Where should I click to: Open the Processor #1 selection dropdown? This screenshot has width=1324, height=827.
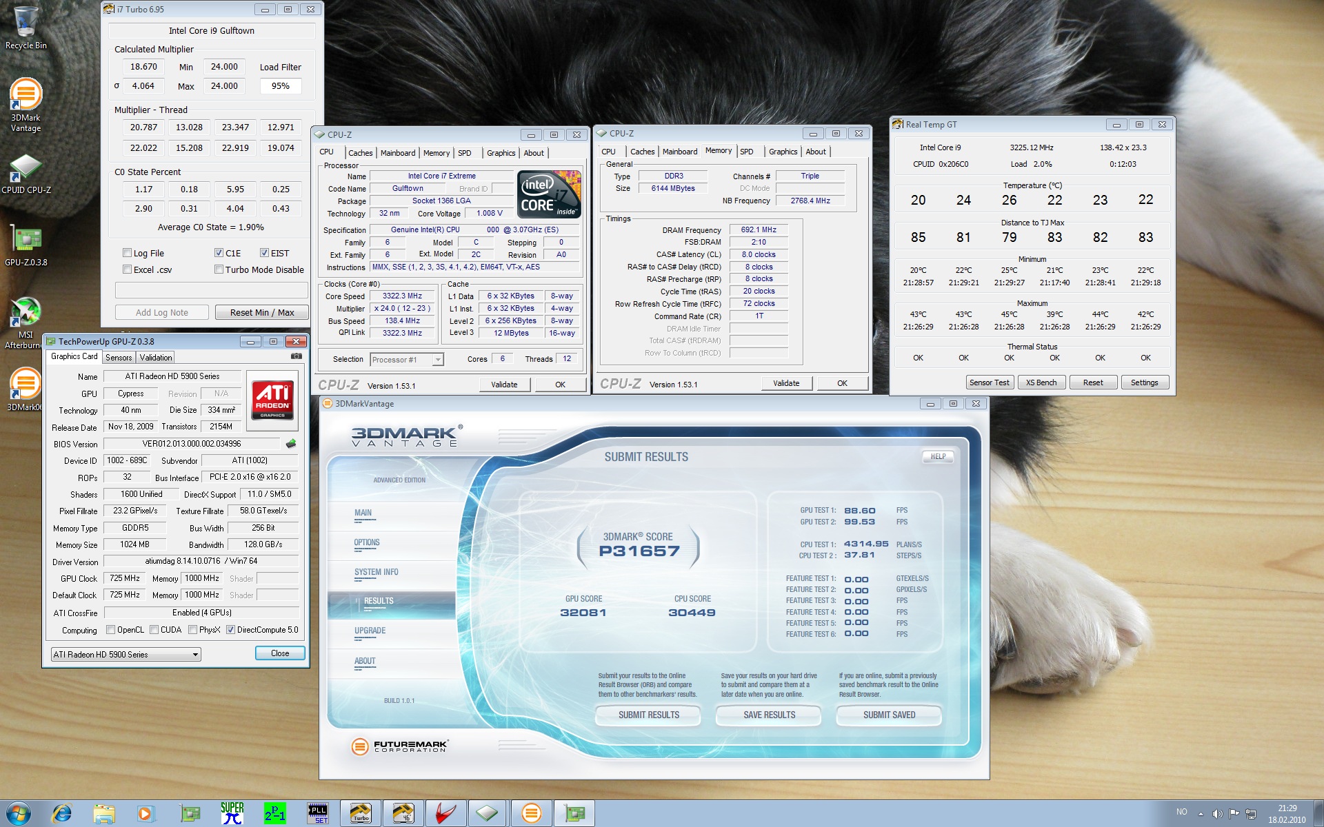pos(407,360)
